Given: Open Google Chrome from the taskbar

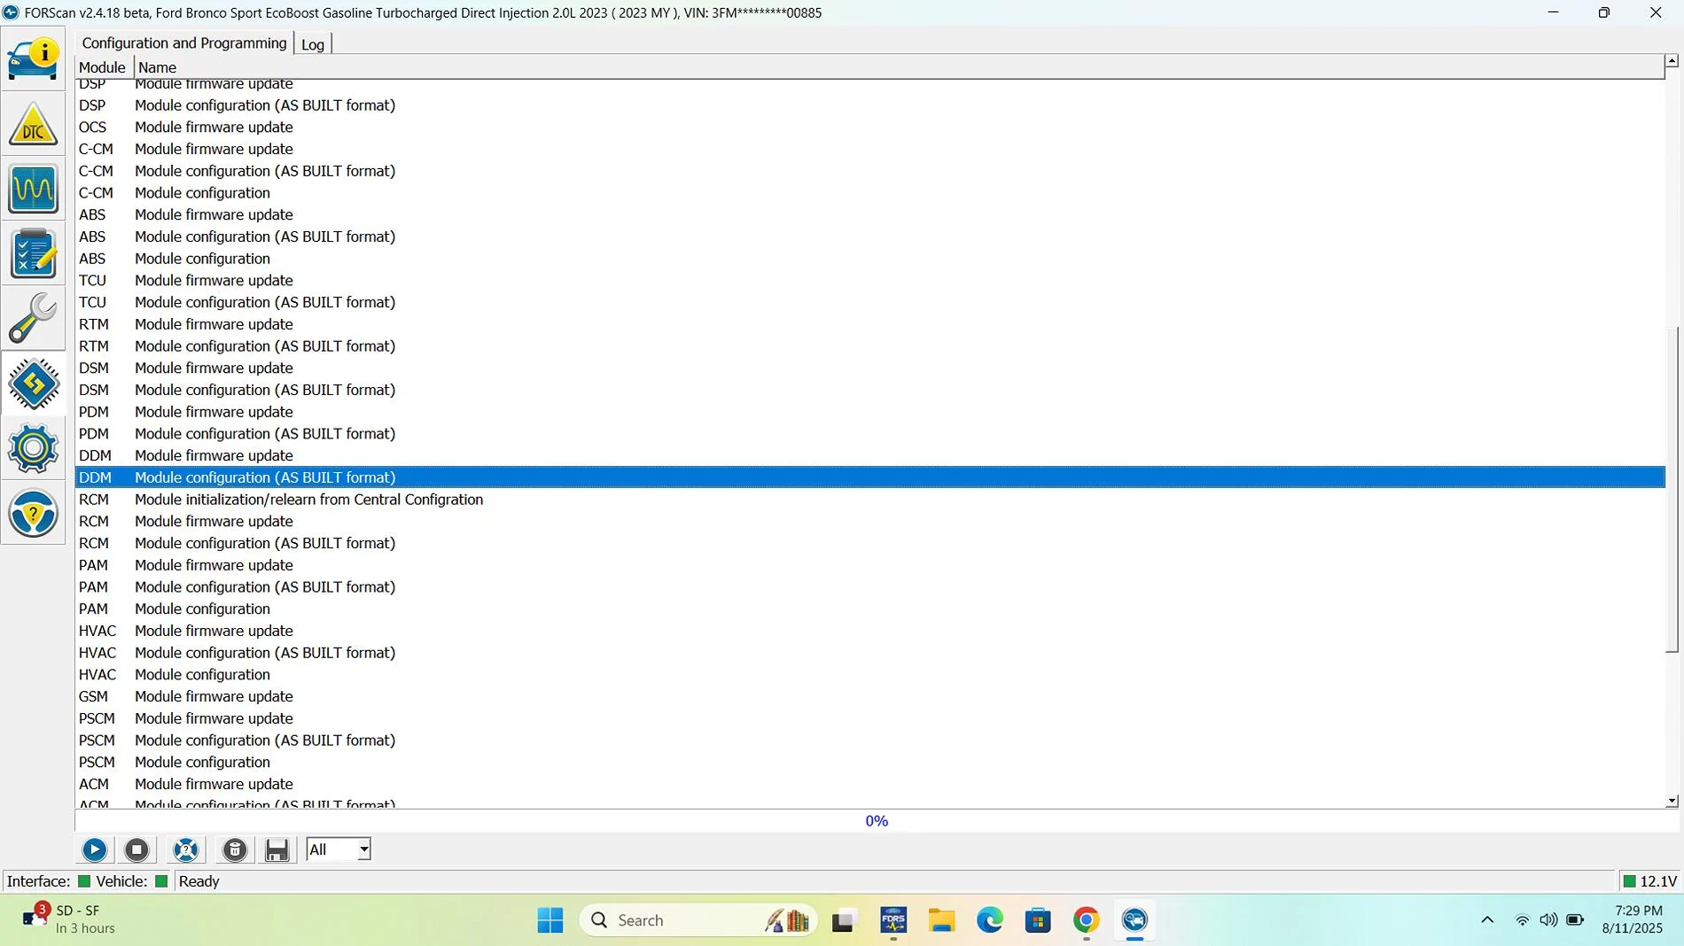Looking at the screenshot, I should coord(1086,921).
